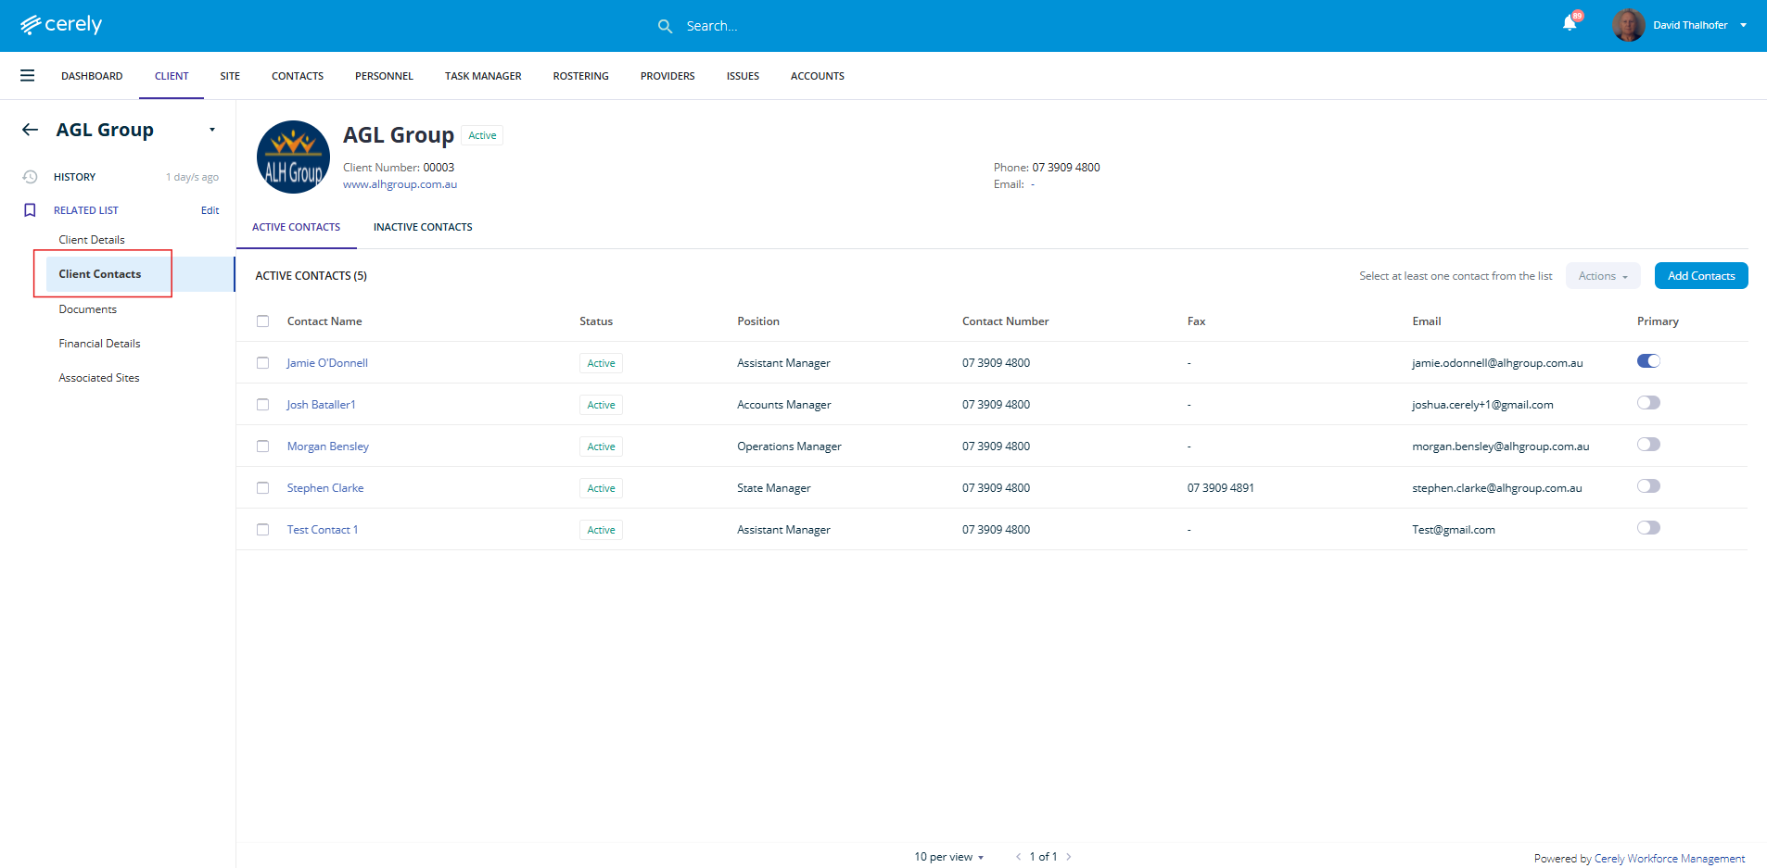Go to next page arrow in pagination
The image size is (1767, 868).
tap(1069, 857)
